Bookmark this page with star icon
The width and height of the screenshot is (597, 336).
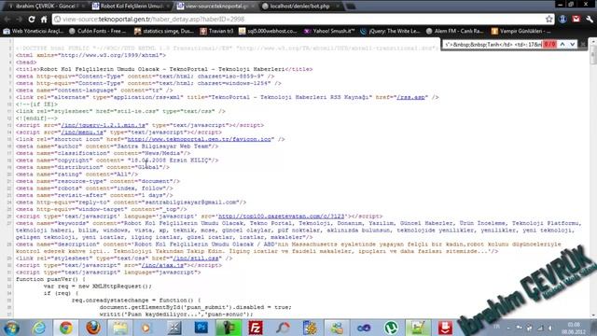(549, 19)
